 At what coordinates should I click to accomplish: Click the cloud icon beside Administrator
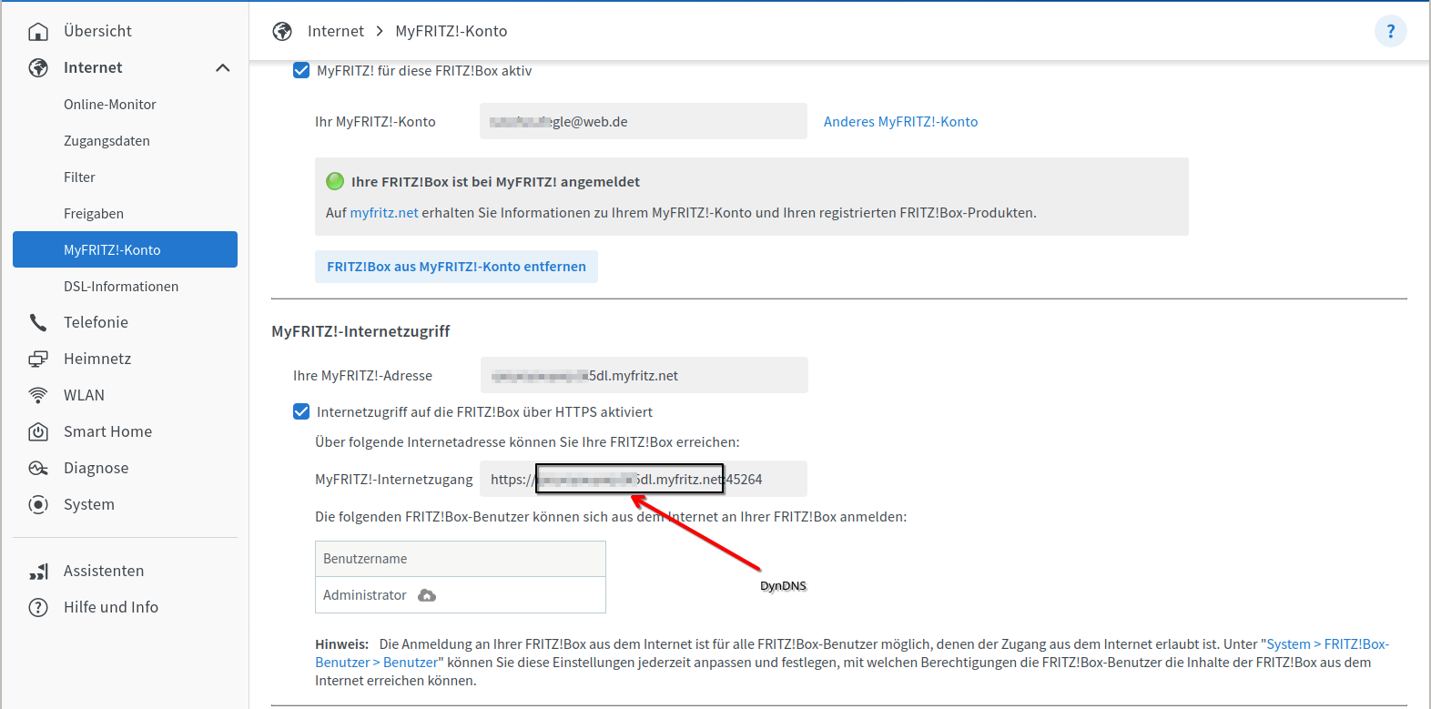tap(427, 595)
